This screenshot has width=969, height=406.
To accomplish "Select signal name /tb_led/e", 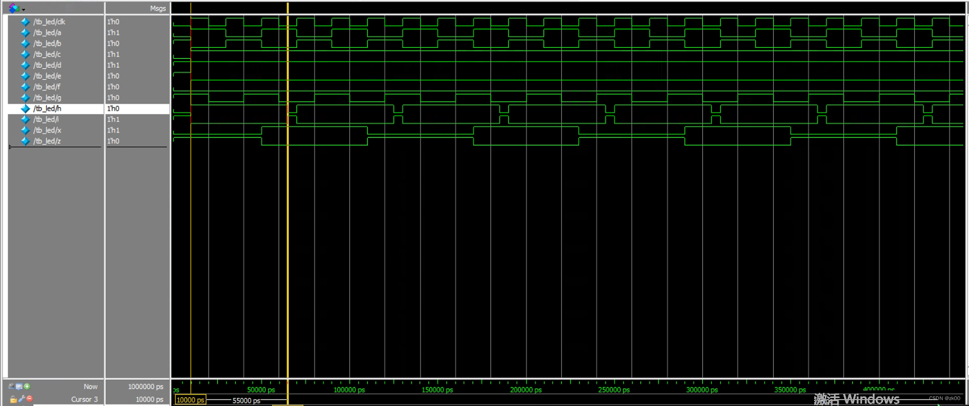I will (47, 76).
